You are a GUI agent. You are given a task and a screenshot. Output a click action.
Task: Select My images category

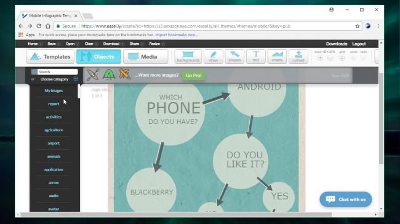click(54, 91)
